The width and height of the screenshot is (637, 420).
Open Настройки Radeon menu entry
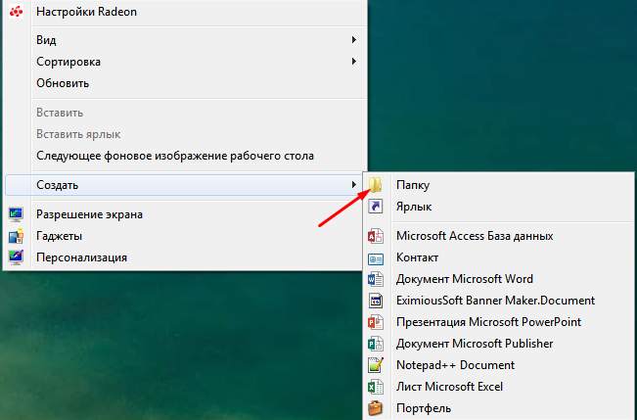tap(185, 12)
